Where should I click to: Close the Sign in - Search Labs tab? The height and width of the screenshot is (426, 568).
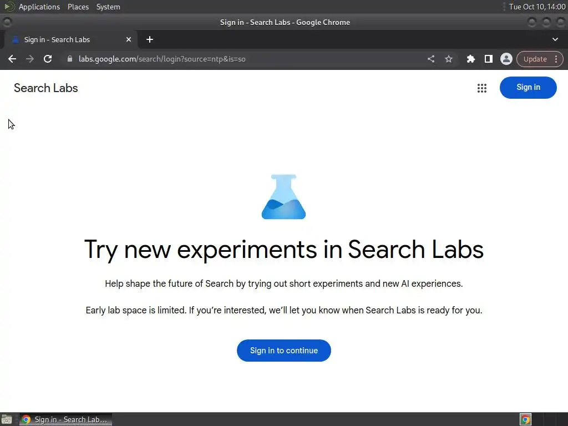point(129,39)
